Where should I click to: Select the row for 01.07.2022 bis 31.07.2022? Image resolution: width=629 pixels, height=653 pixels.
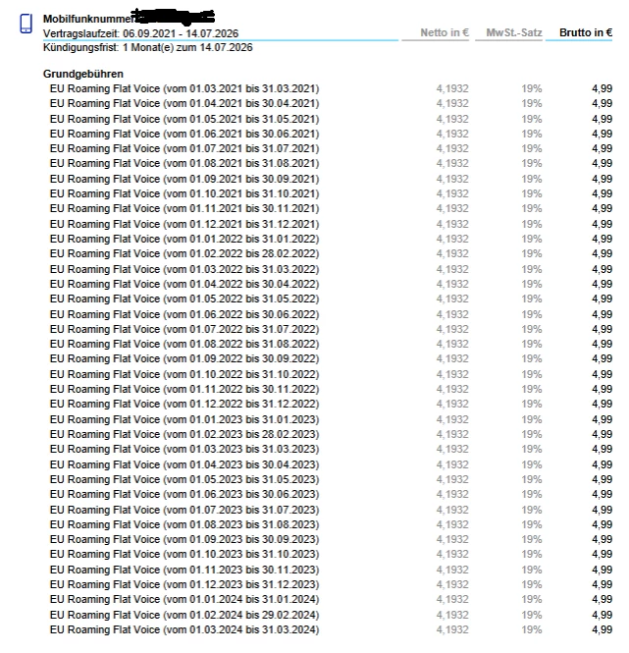click(331, 329)
